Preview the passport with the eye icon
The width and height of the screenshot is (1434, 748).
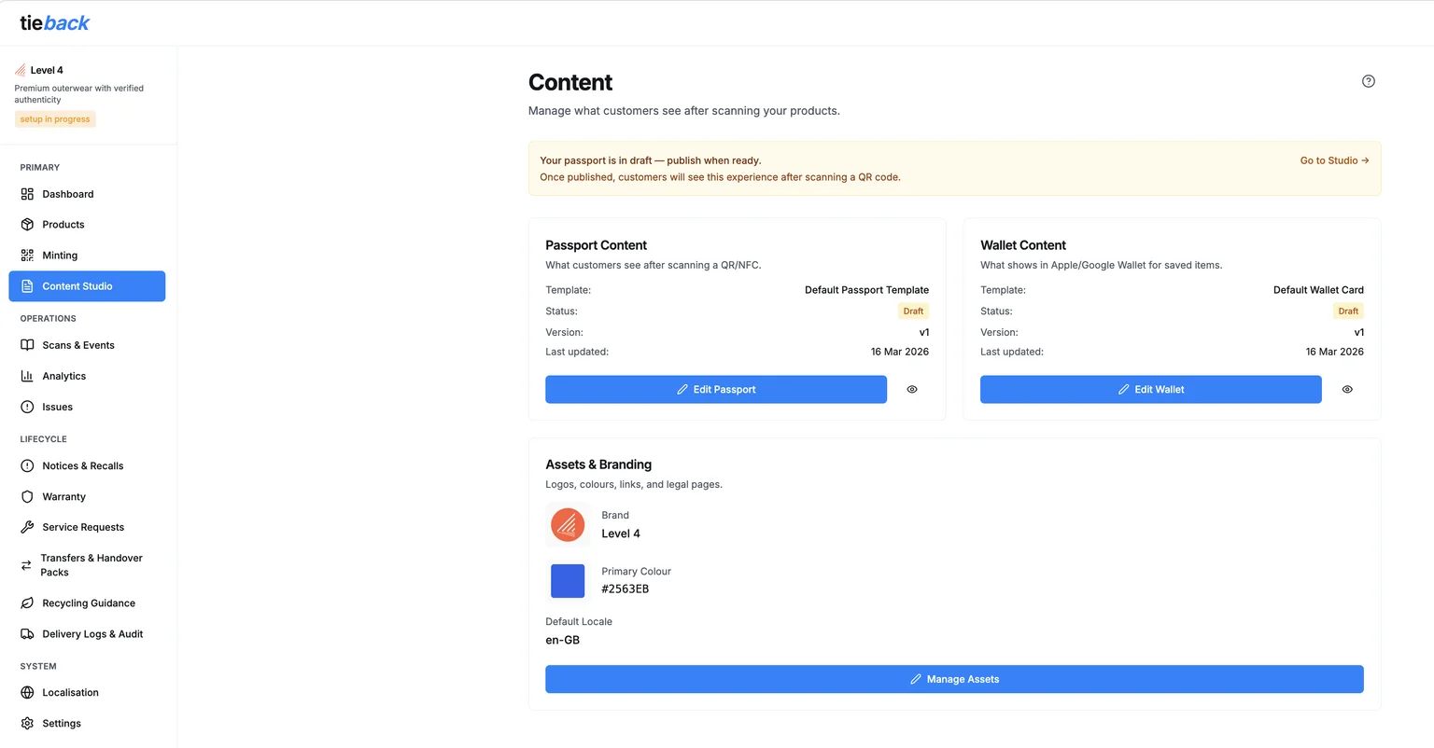coord(911,389)
